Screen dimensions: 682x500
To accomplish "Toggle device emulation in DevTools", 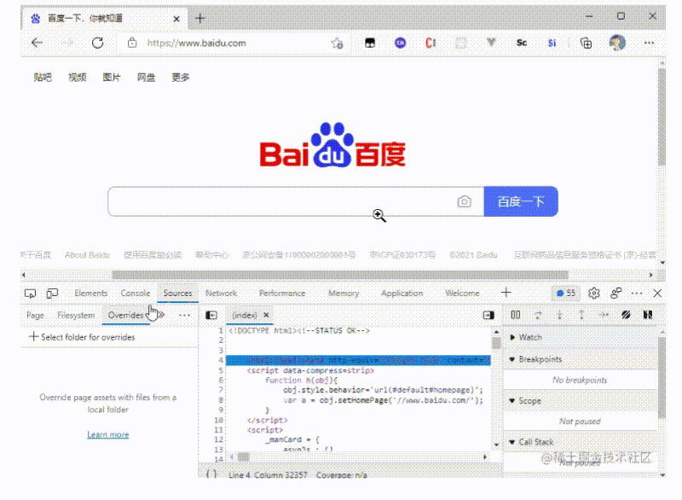I will pos(52,294).
